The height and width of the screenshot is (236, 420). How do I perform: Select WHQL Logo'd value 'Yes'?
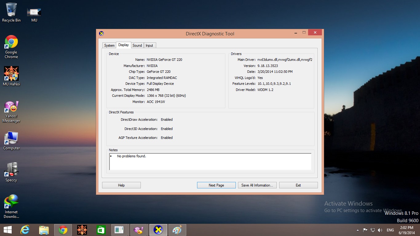pyautogui.click(x=260, y=78)
